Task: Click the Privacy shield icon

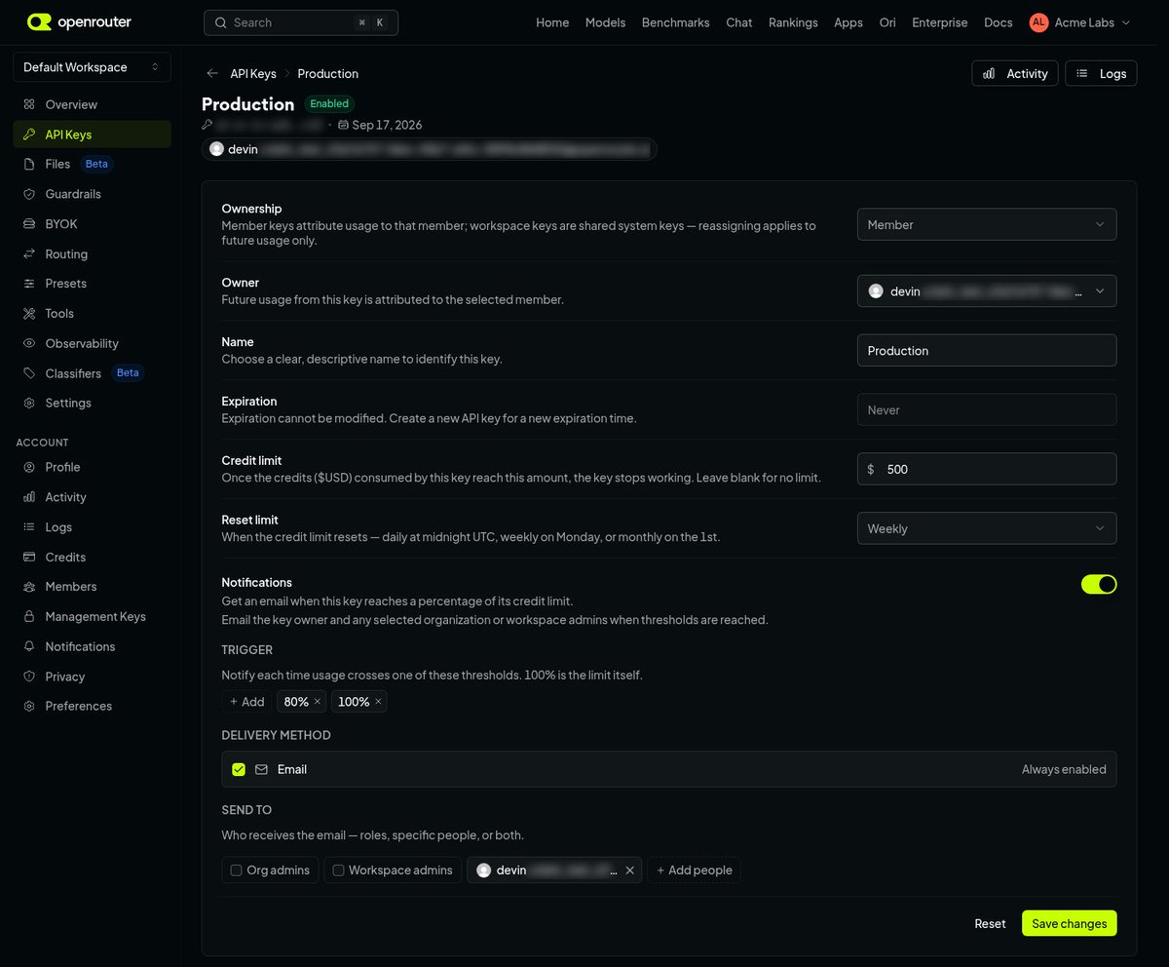Action: (x=29, y=677)
